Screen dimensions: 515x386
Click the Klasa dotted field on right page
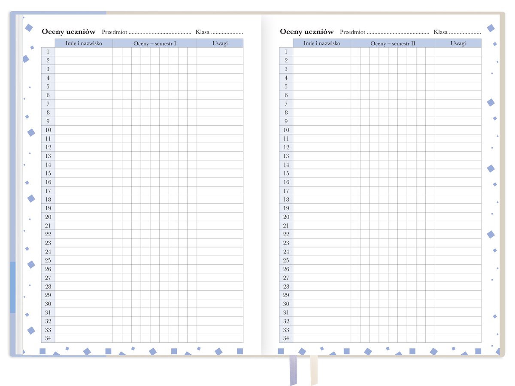click(465, 33)
